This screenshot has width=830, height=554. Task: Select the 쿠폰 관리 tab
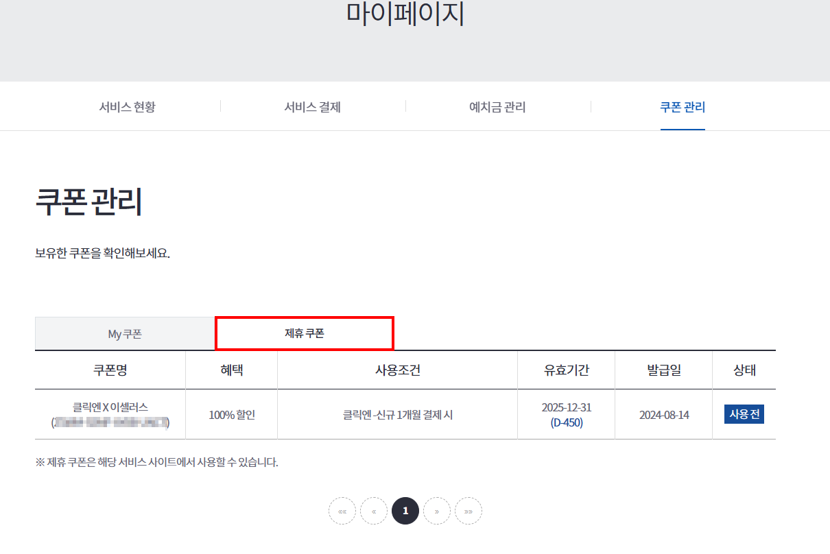683,107
